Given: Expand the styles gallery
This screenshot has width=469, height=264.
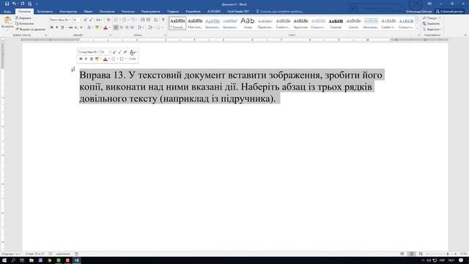Looking at the screenshot, I should pos(417,28).
